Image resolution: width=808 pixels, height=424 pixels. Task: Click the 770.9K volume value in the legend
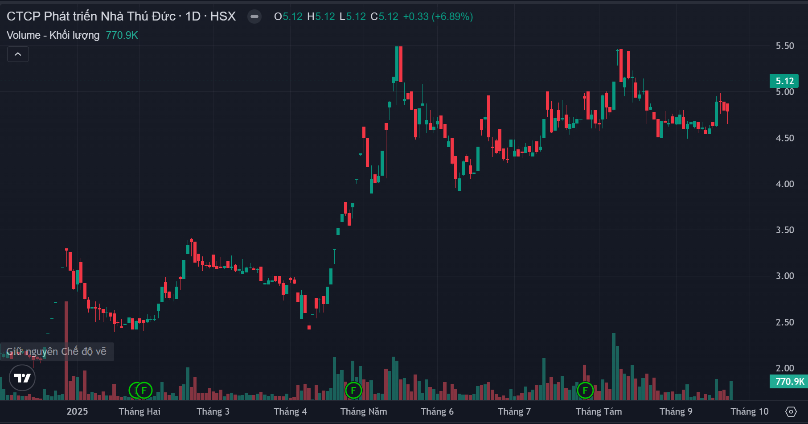coord(122,35)
